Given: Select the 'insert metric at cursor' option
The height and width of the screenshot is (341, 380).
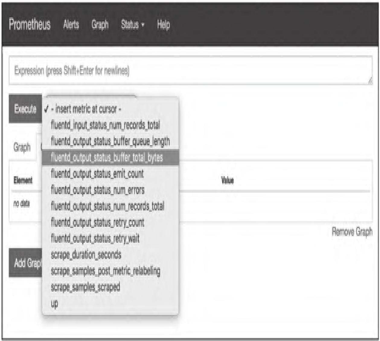Looking at the screenshot, I should [86, 109].
